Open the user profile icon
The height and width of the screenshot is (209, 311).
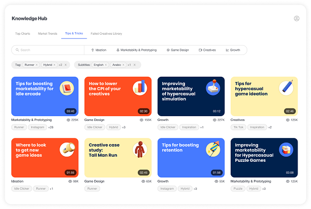tap(296, 18)
